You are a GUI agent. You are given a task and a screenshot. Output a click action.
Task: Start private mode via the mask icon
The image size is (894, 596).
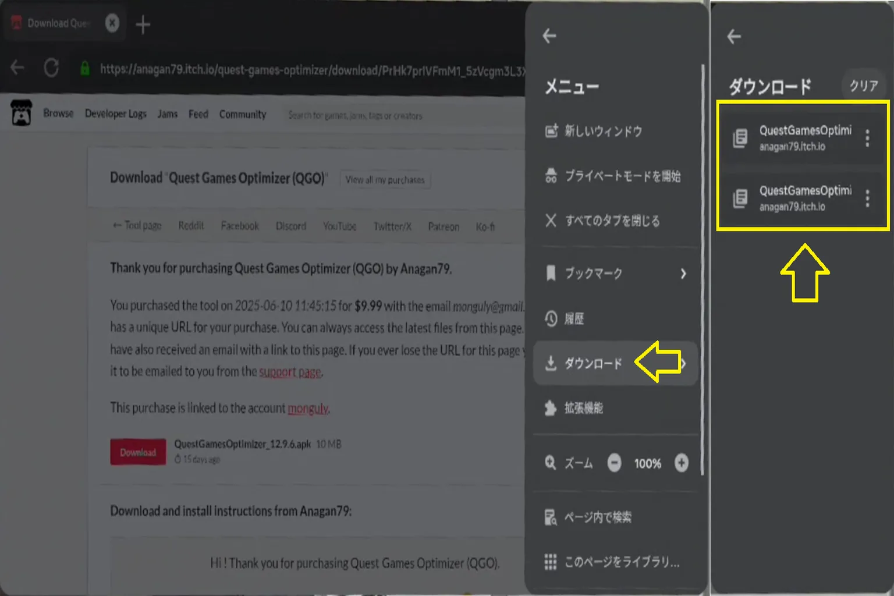551,176
